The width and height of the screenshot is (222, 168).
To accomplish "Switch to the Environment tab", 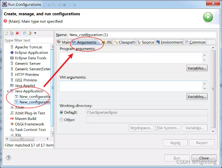I will (x=169, y=42).
